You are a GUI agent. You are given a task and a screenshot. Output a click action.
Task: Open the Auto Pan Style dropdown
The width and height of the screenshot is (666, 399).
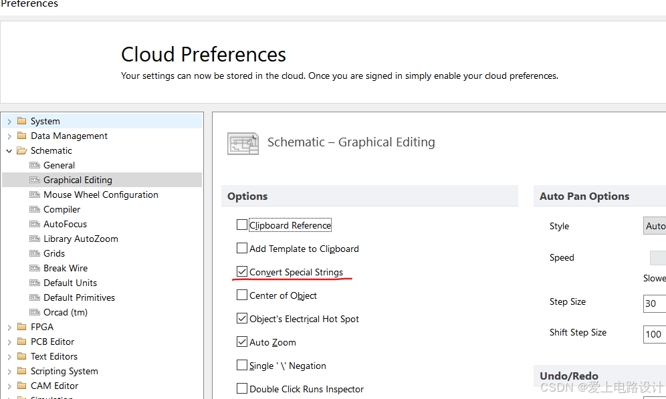[x=655, y=226]
